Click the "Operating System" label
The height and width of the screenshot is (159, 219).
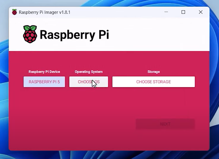click(x=89, y=72)
